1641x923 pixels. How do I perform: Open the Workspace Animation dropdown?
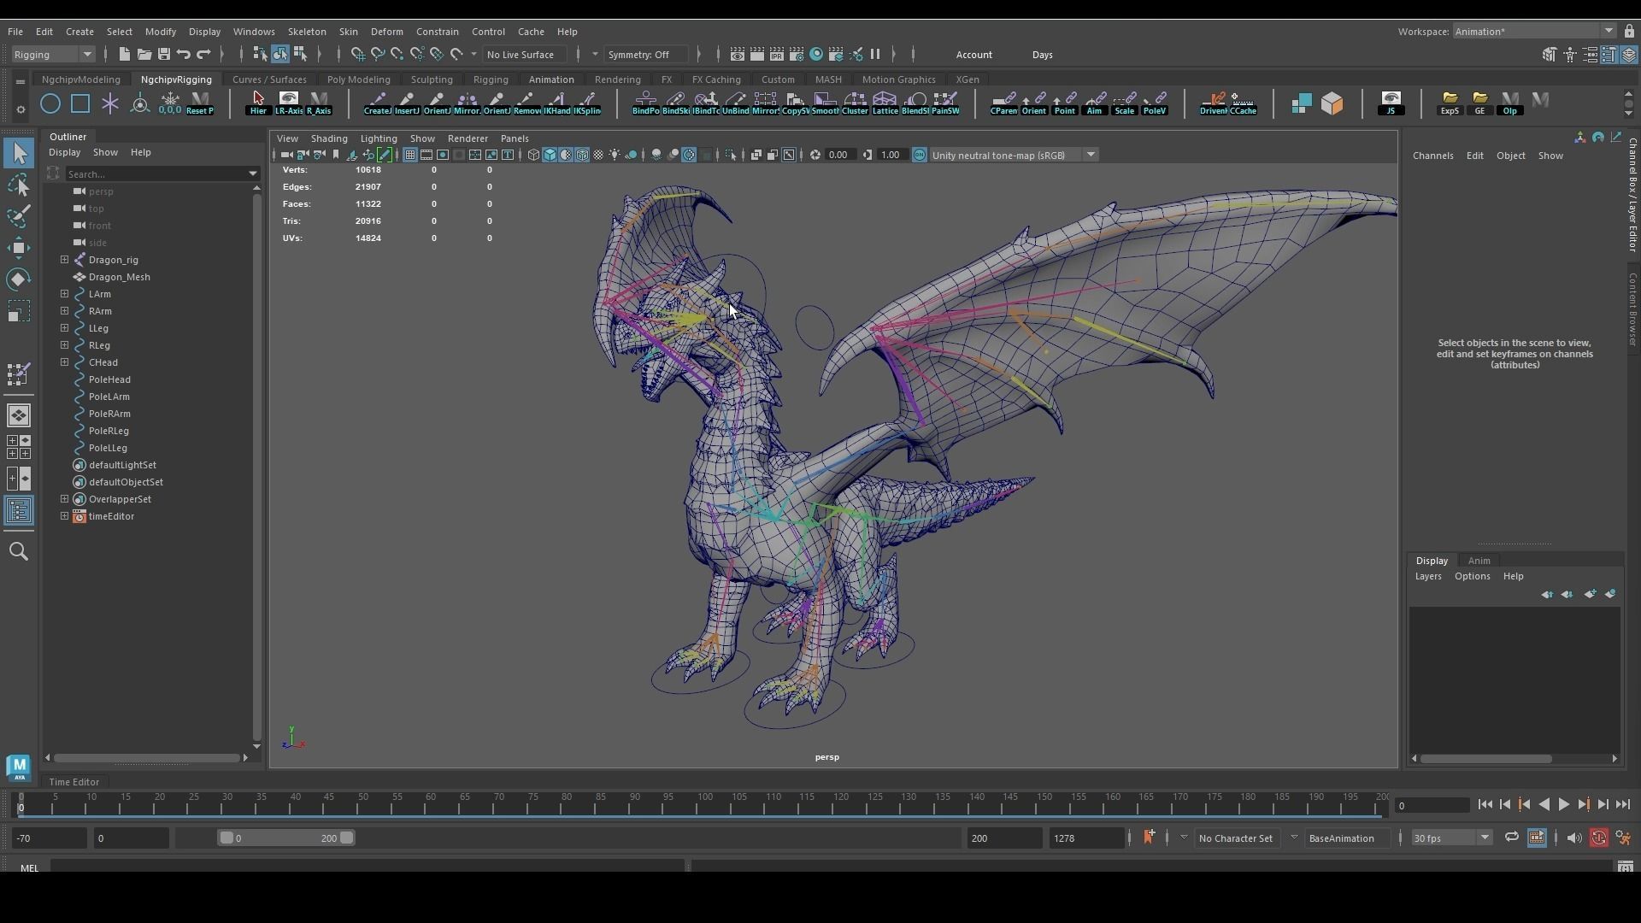tap(1535, 31)
